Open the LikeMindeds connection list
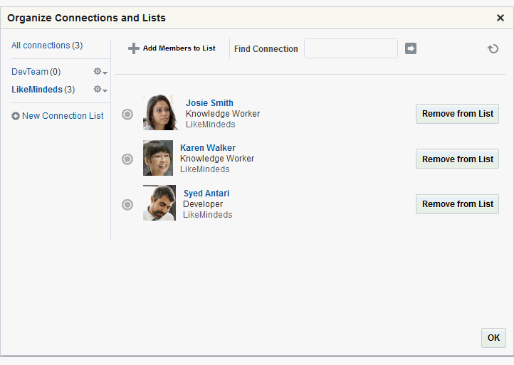This screenshot has width=514, height=365. click(37, 90)
